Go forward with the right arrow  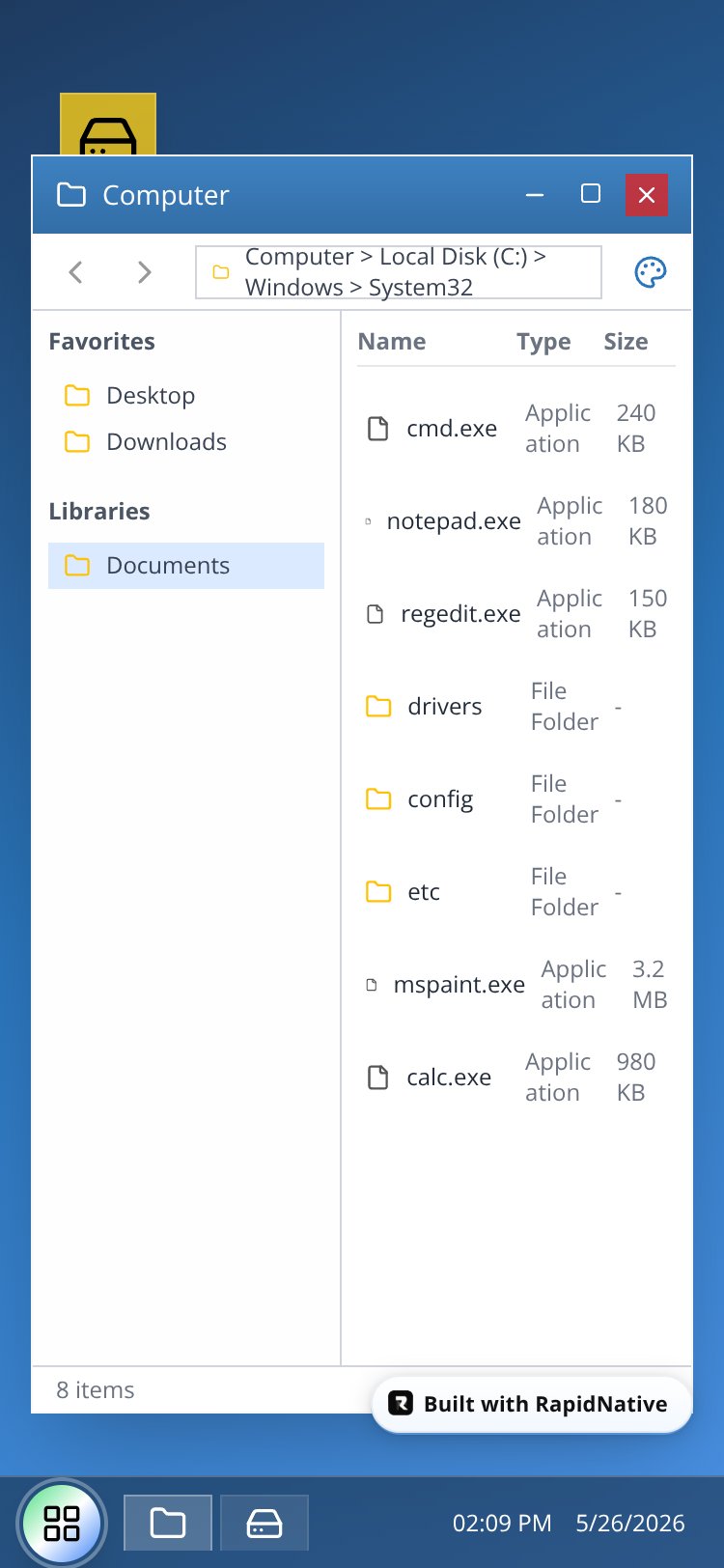coord(144,272)
